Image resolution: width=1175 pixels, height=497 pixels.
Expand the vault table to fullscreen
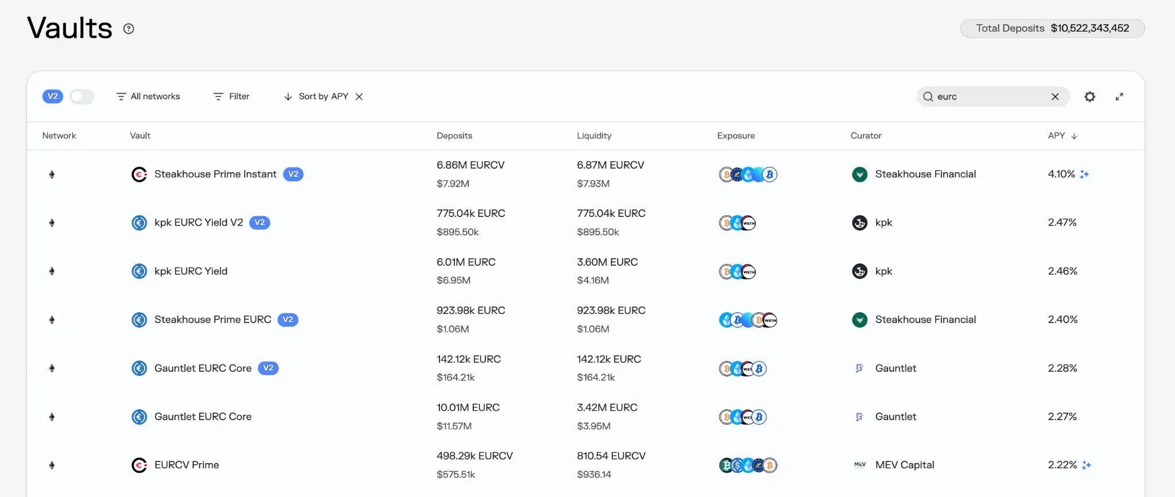(x=1119, y=96)
